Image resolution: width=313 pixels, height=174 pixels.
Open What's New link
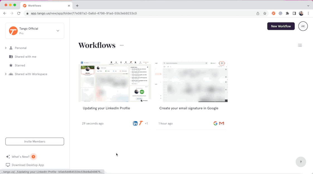tap(21, 157)
